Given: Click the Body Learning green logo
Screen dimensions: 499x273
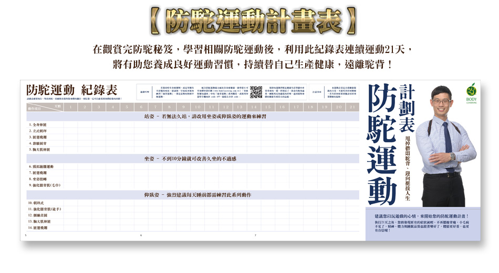Looking at the screenshot, I should [x=471, y=93].
